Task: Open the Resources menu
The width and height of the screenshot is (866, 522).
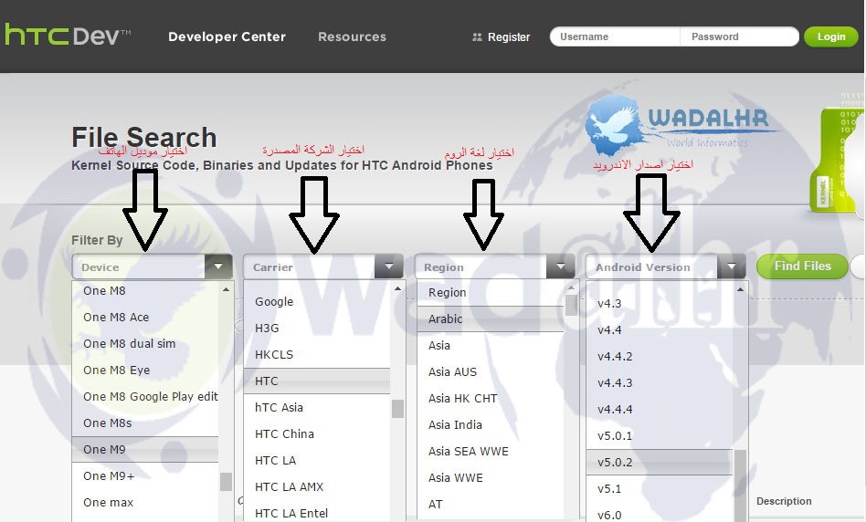Action: [352, 37]
